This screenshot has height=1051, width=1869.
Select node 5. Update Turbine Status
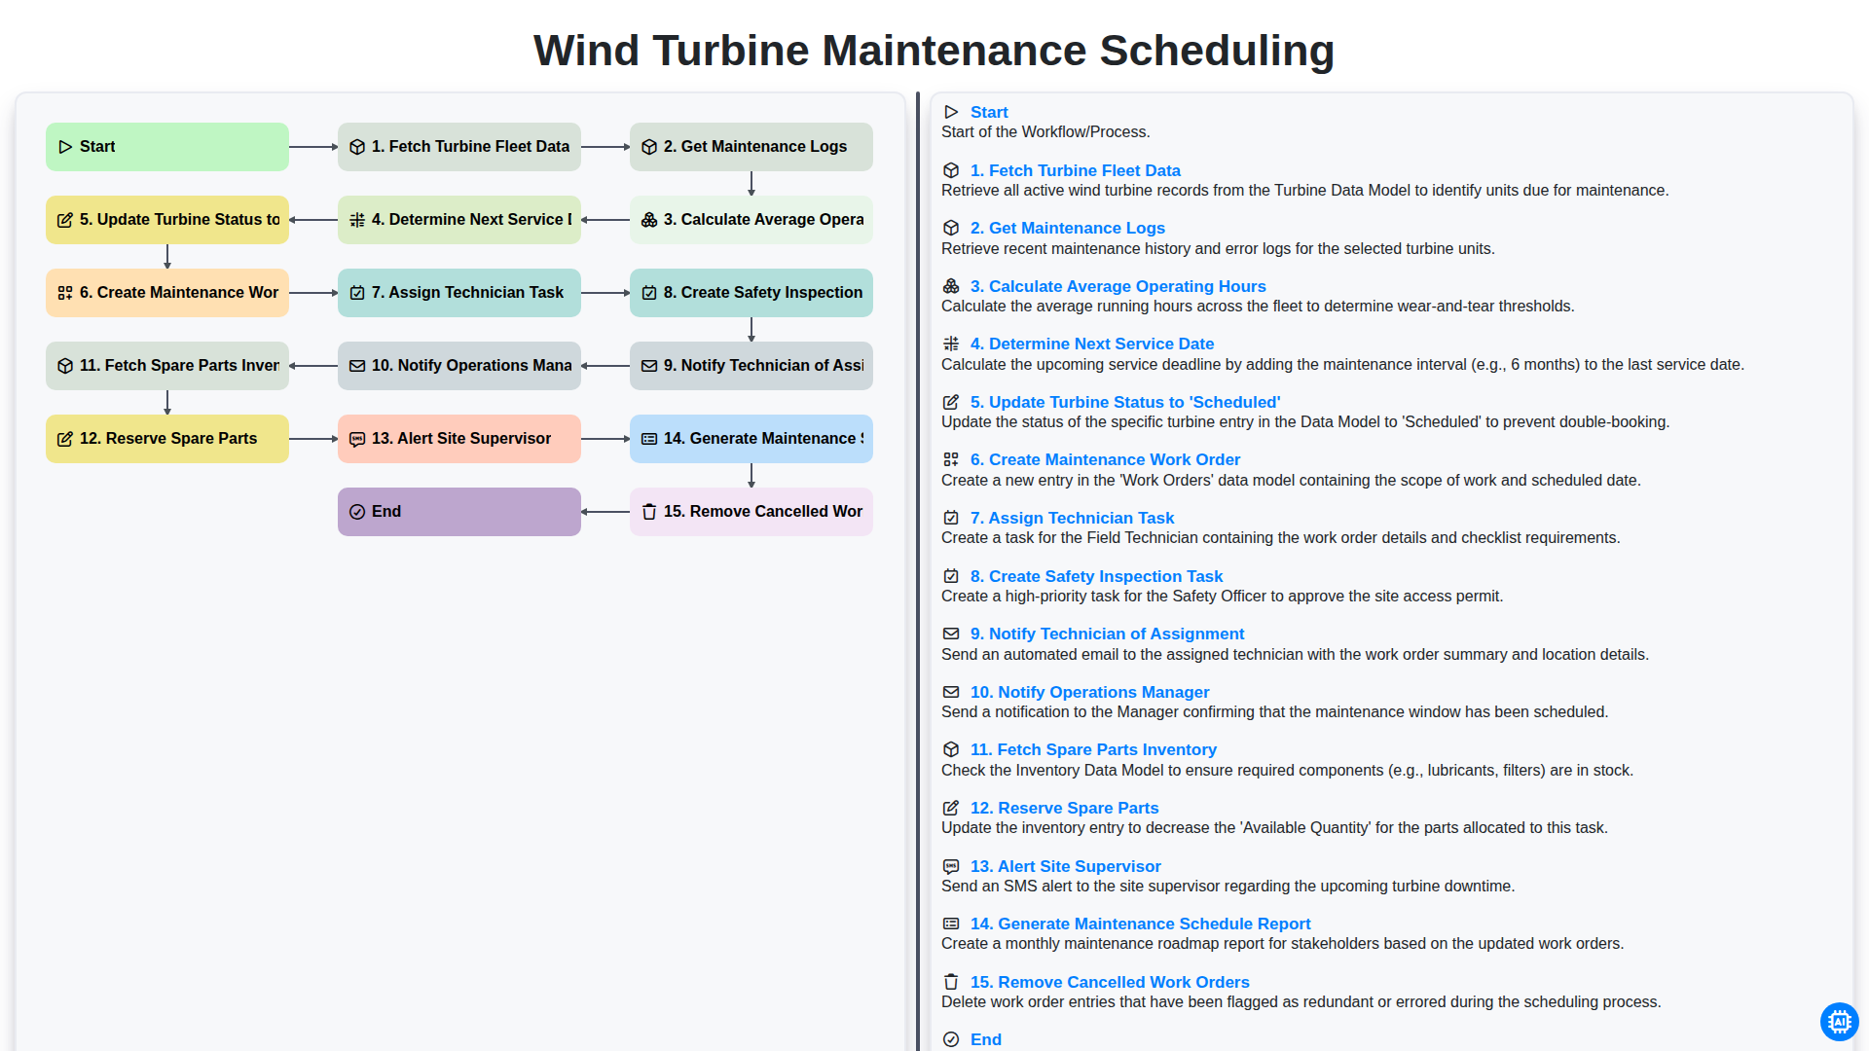[x=167, y=220]
